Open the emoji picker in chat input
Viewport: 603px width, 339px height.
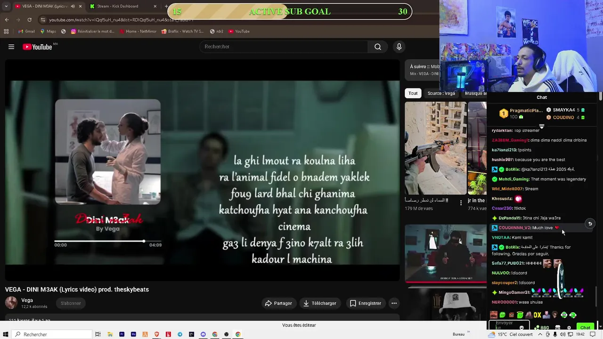(x=522, y=327)
